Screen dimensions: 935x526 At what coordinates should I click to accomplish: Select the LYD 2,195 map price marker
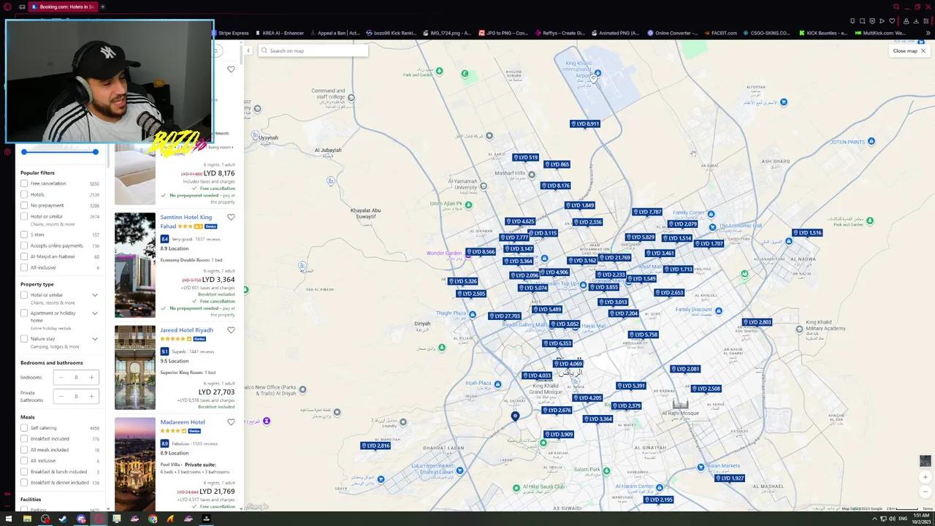[659, 500]
